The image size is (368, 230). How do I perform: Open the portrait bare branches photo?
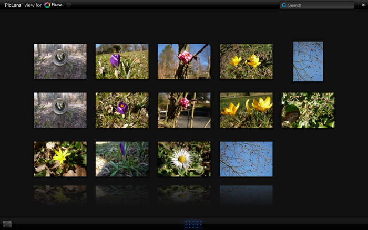(x=308, y=61)
